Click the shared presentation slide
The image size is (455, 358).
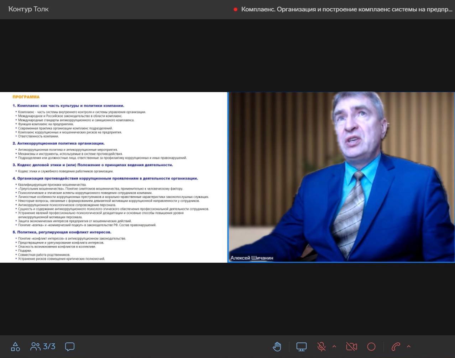tap(113, 177)
